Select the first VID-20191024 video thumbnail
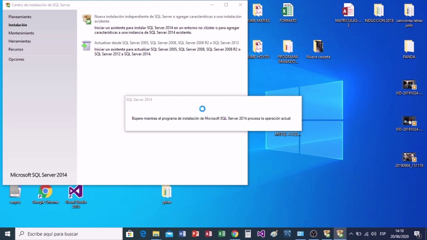The width and height of the screenshot is (427, 240). pyautogui.click(x=409, y=88)
